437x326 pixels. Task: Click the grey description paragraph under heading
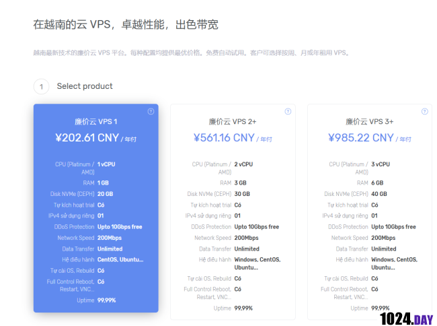click(192, 53)
